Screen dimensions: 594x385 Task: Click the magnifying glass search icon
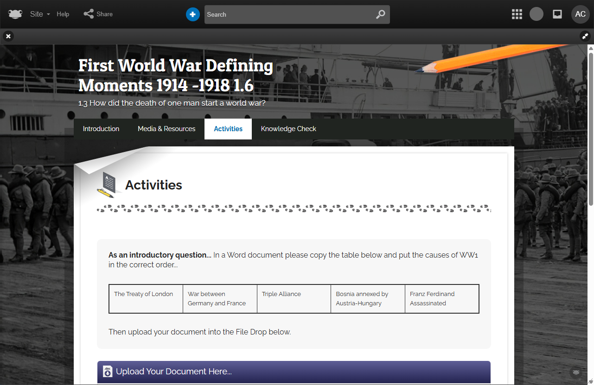[x=380, y=14]
